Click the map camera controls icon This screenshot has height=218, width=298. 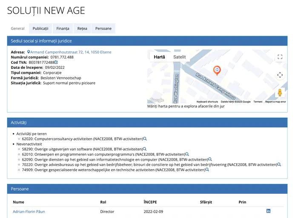pyautogui.click(x=280, y=75)
